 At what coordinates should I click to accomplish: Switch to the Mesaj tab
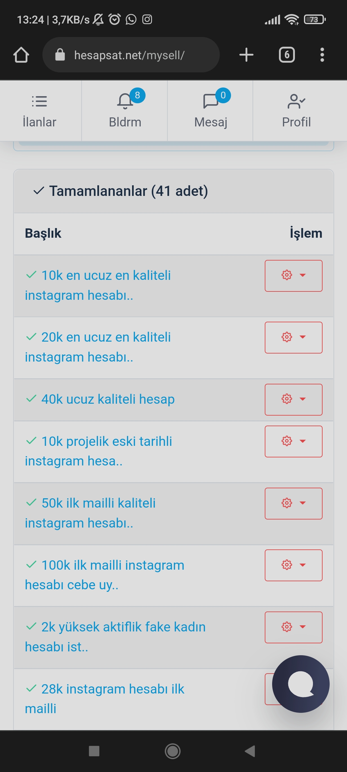pos(210,111)
